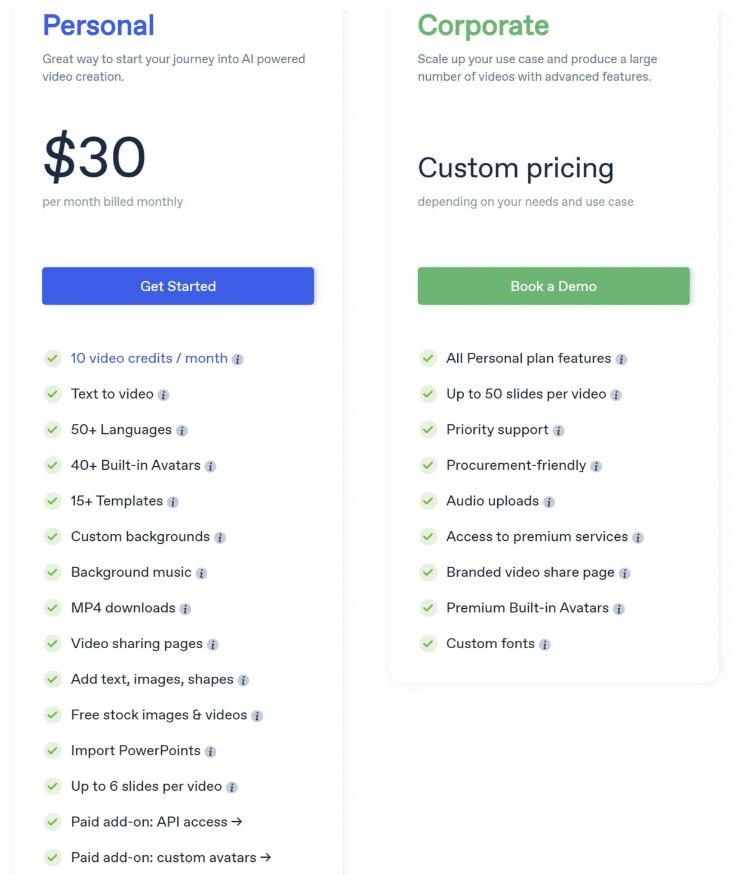Click info icon beside Custom fonts
This screenshot has height=875, width=736.
(544, 645)
